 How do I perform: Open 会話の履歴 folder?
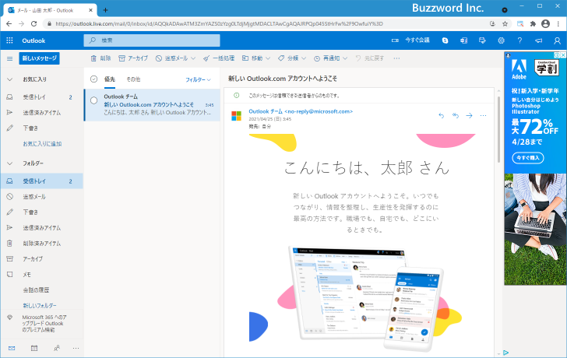(x=41, y=290)
